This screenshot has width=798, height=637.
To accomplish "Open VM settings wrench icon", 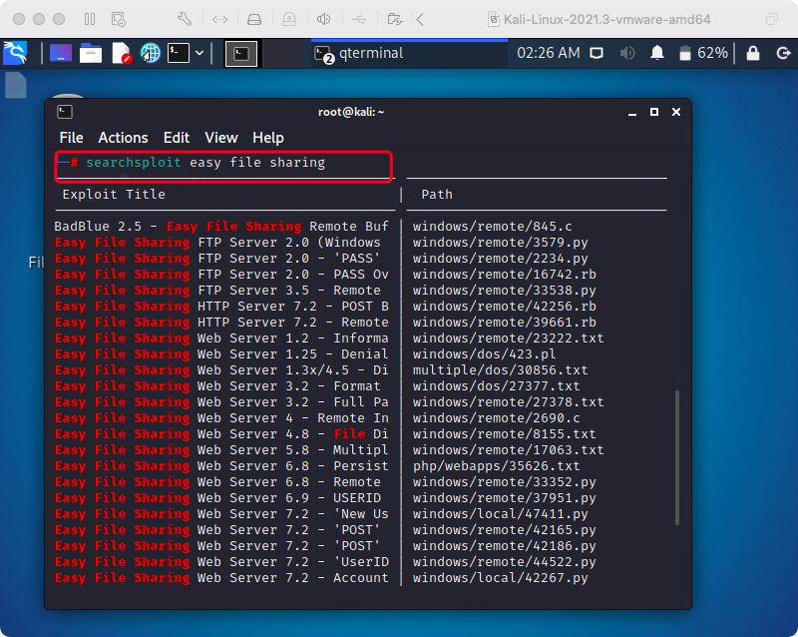I will coord(185,19).
